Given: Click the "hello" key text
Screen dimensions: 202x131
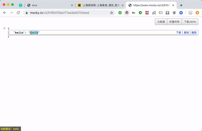Looking at the screenshot, I should [x=19, y=33].
